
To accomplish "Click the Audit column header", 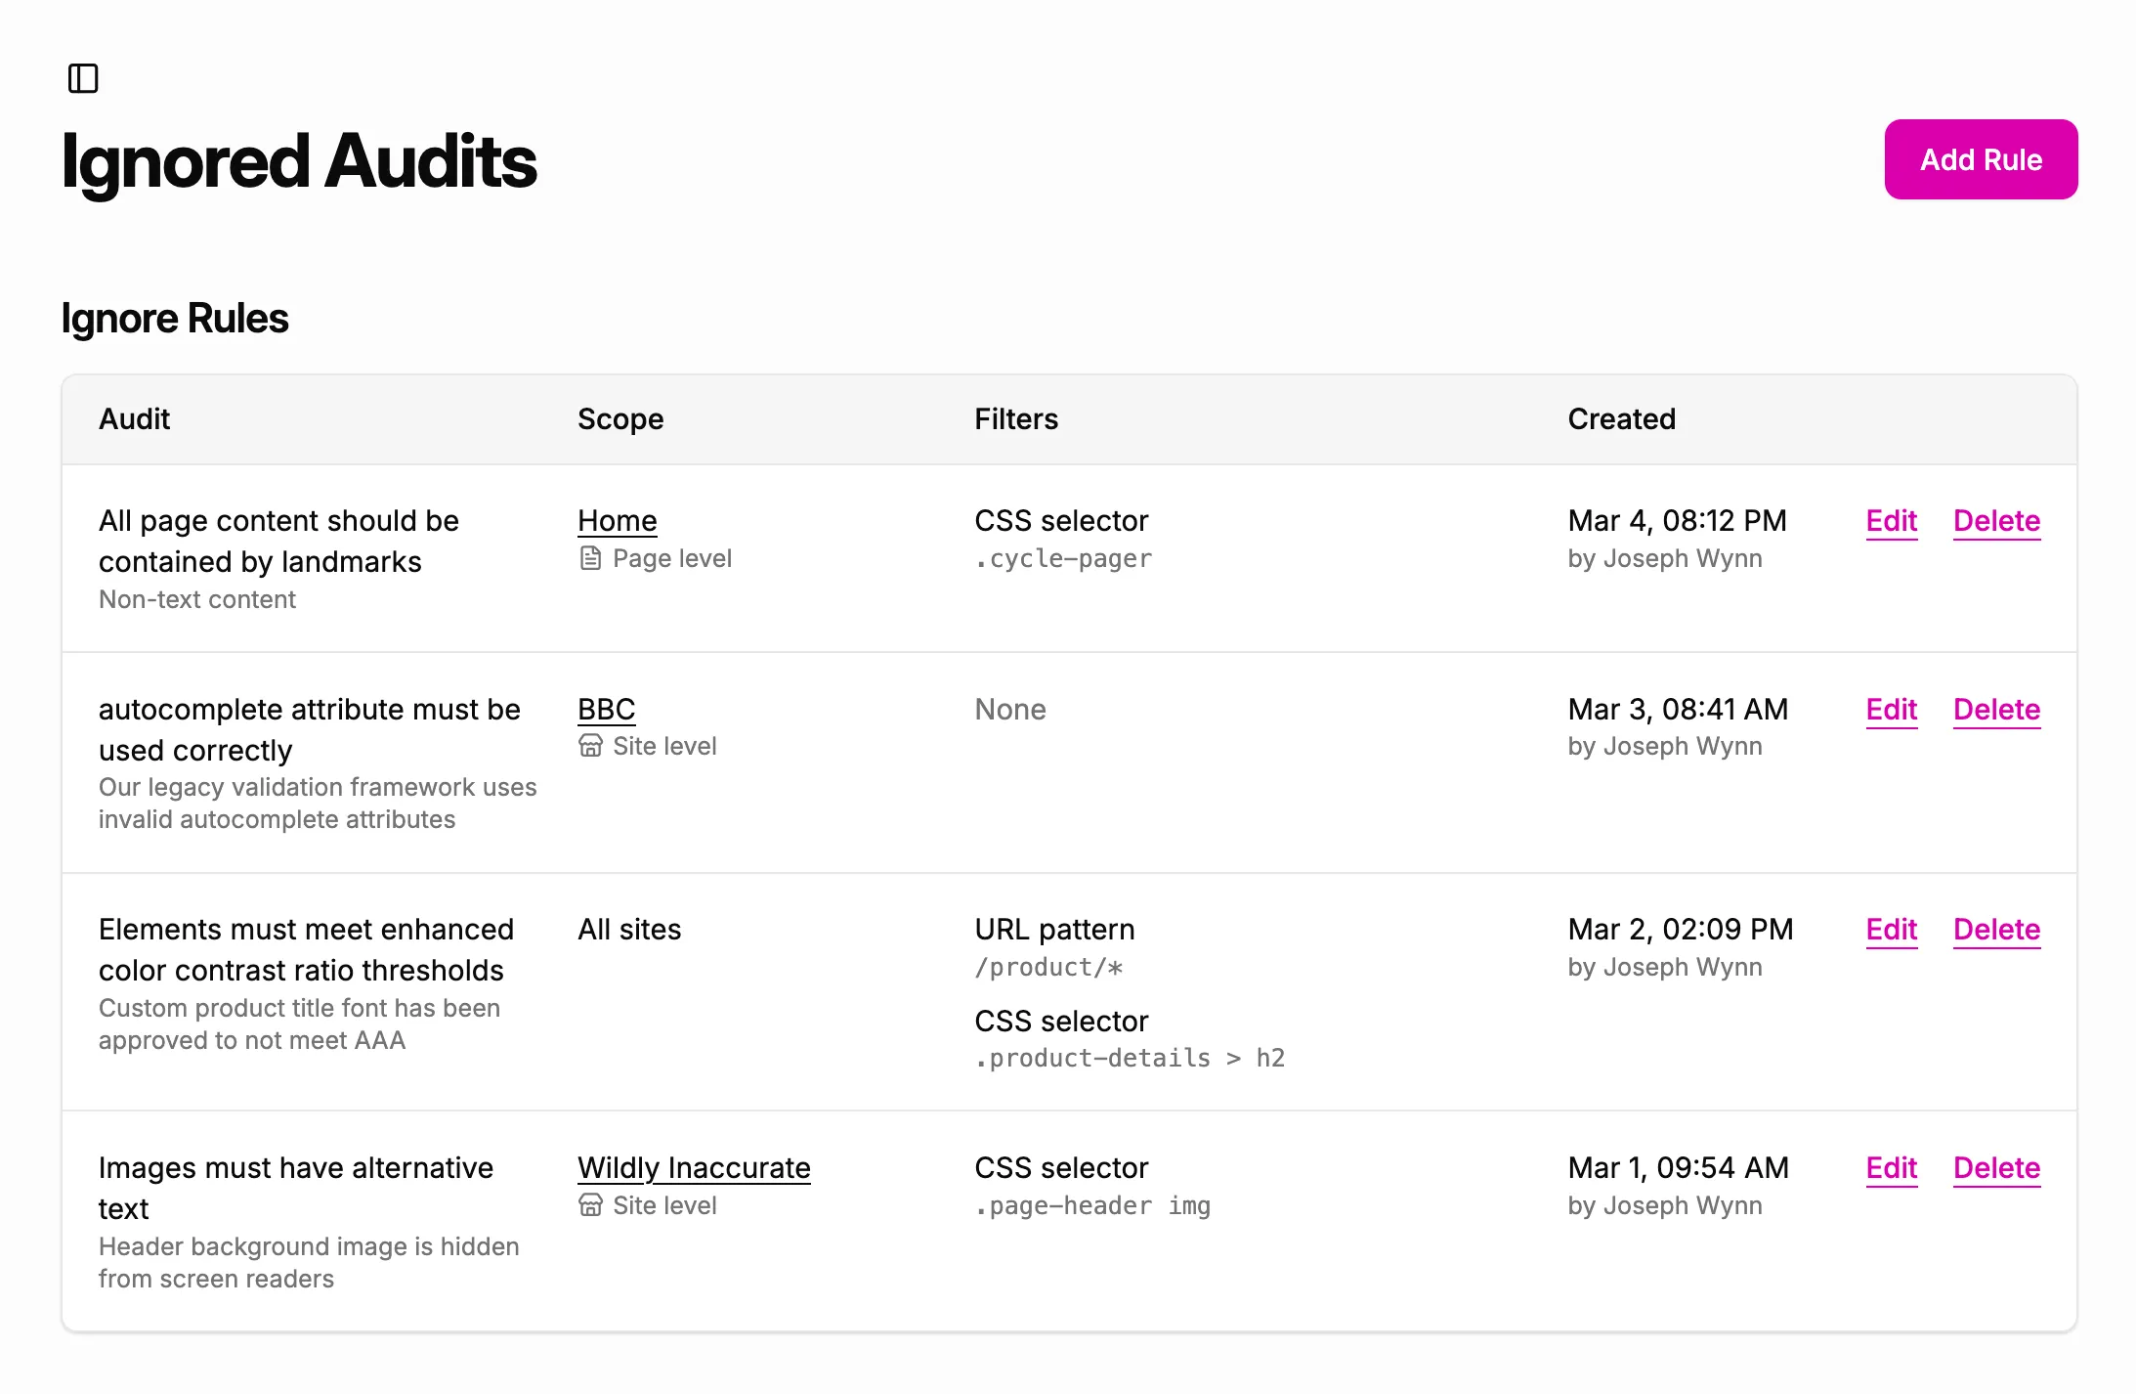I will [x=134, y=418].
